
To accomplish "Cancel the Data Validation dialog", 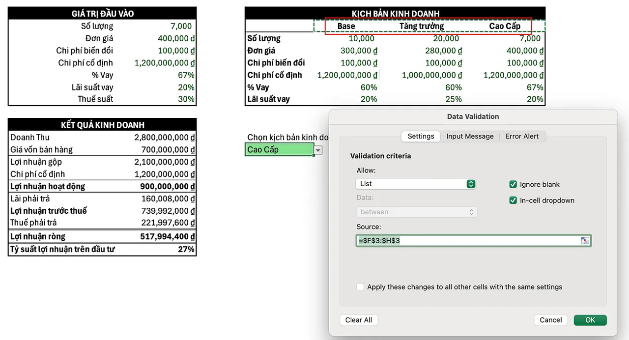I will (550, 320).
